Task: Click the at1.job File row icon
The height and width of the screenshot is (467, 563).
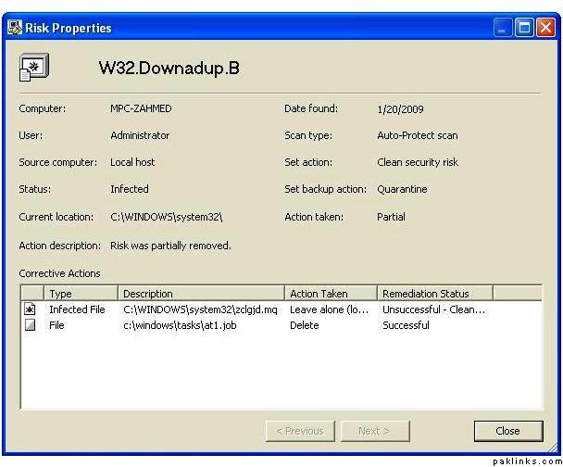Action: click(31, 325)
